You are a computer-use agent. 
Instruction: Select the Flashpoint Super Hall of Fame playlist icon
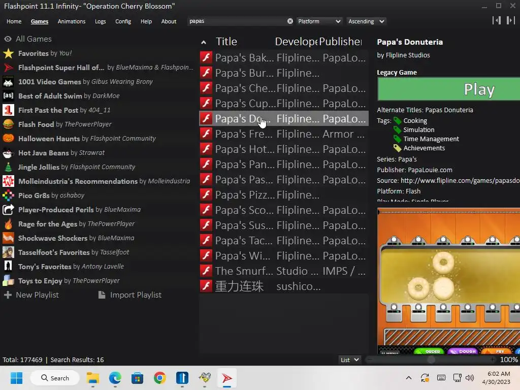click(8, 68)
